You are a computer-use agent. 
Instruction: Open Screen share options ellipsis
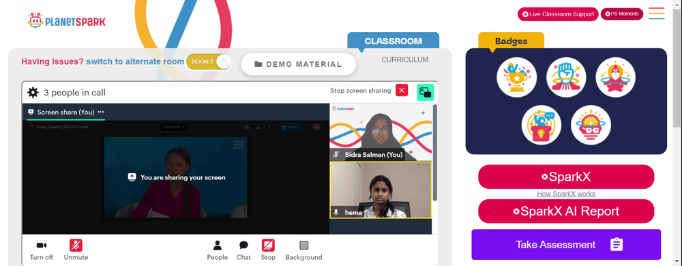tap(101, 112)
